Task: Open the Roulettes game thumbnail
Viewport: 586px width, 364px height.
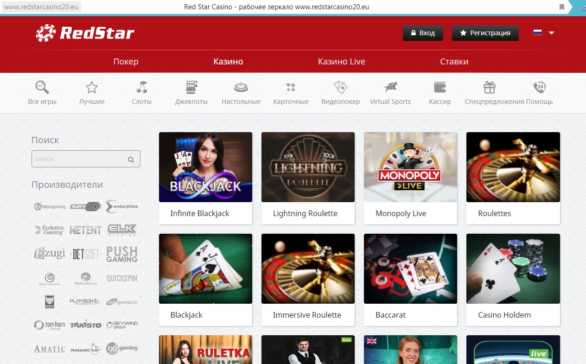Action: [513, 167]
